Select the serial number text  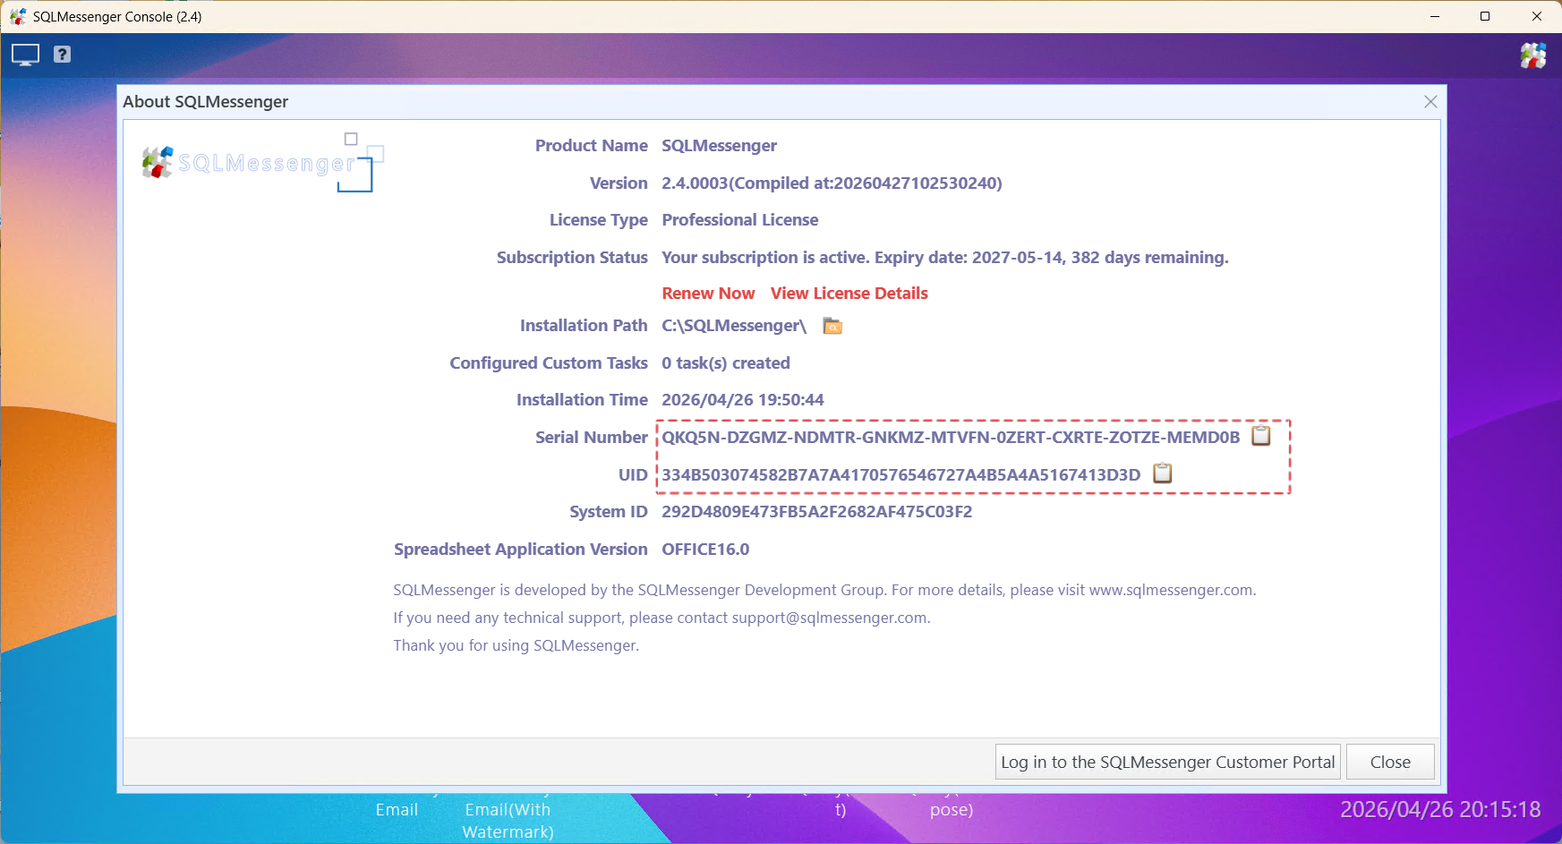pyautogui.click(x=951, y=437)
